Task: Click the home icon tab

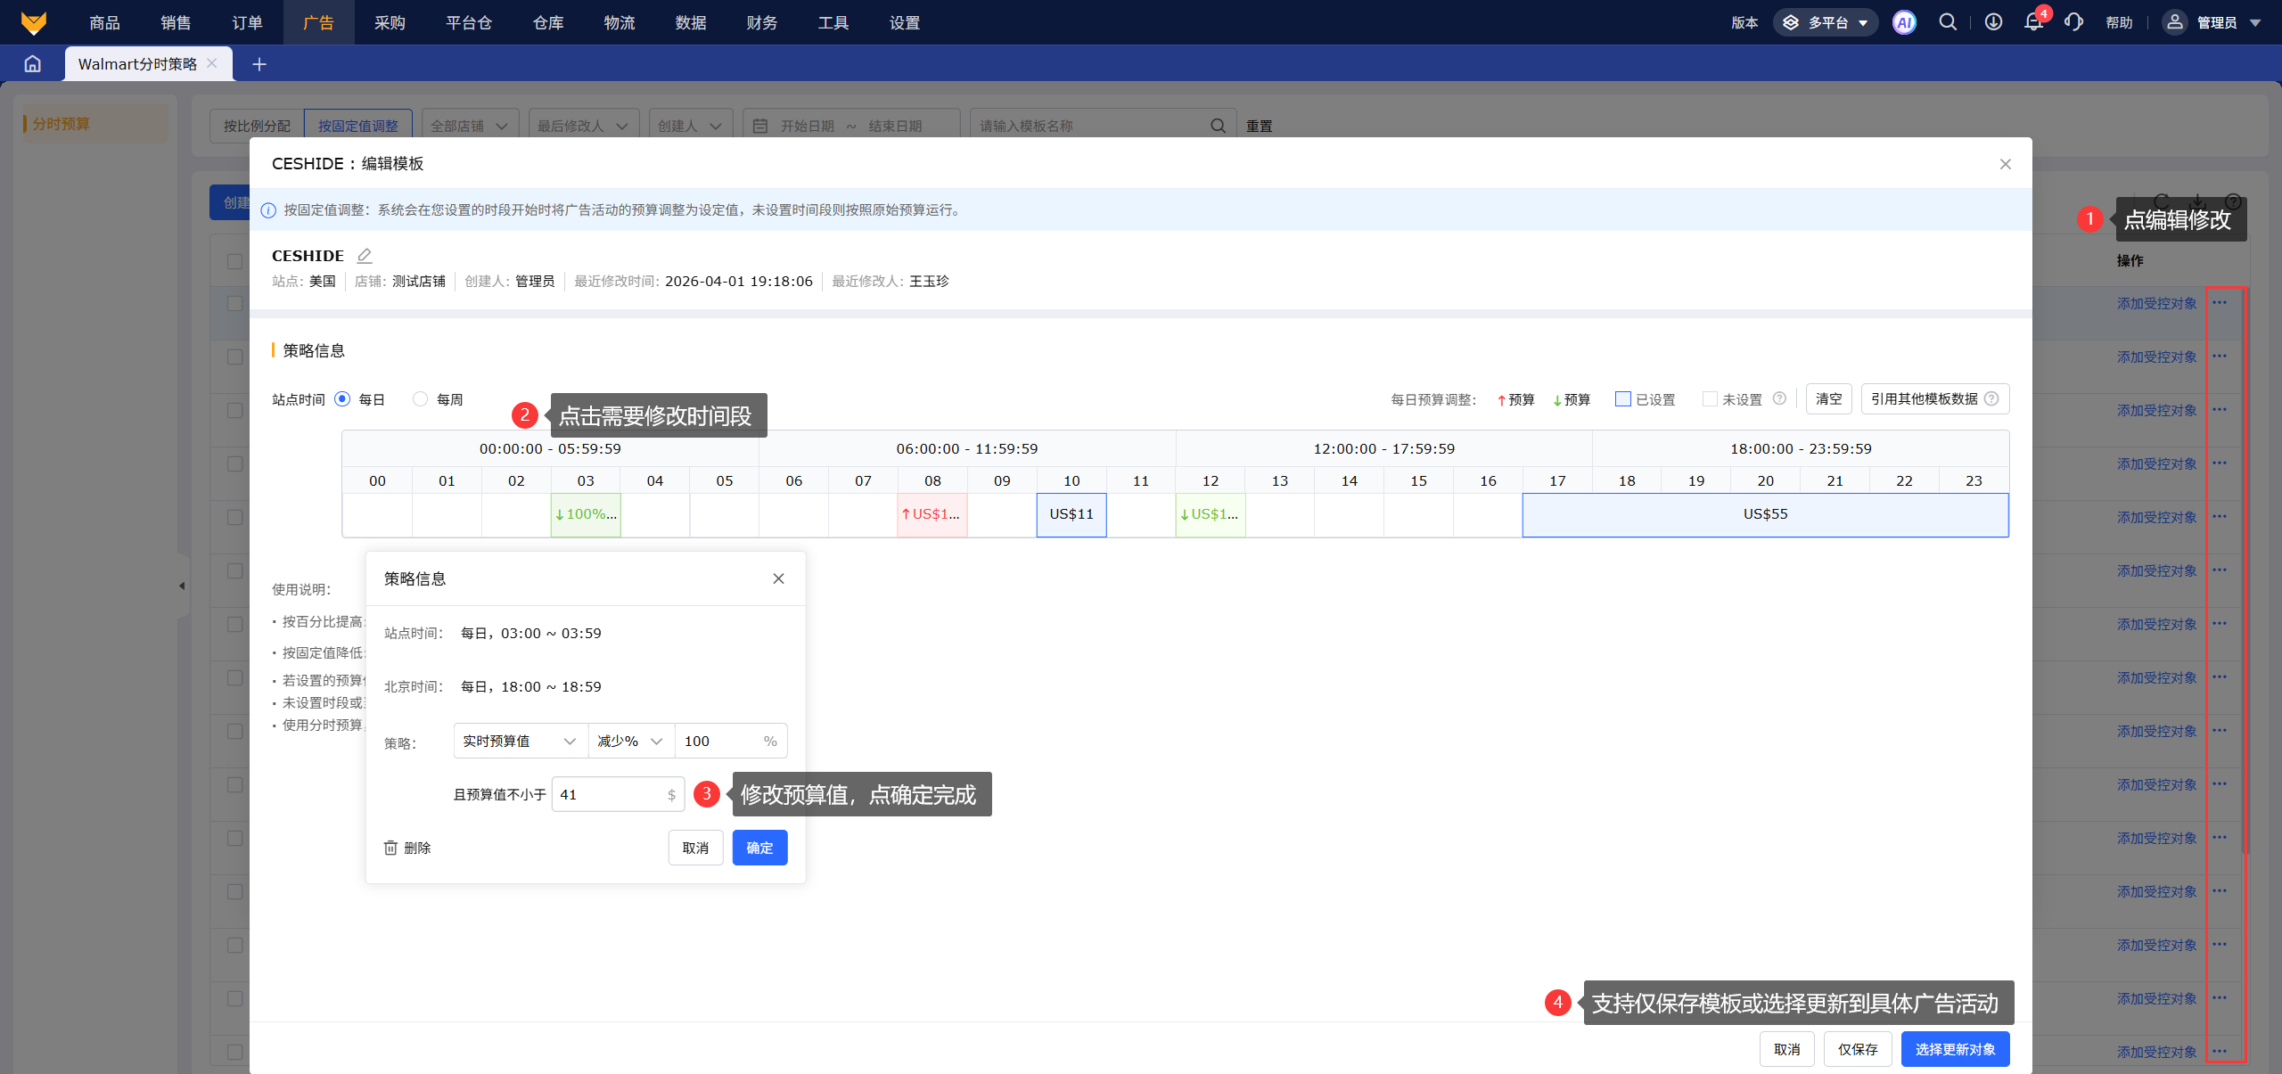Action: 33,64
